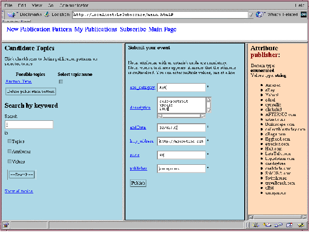Focus the price input field
Image resolution: width=309 pixels, height=232 pixels.
point(182,155)
